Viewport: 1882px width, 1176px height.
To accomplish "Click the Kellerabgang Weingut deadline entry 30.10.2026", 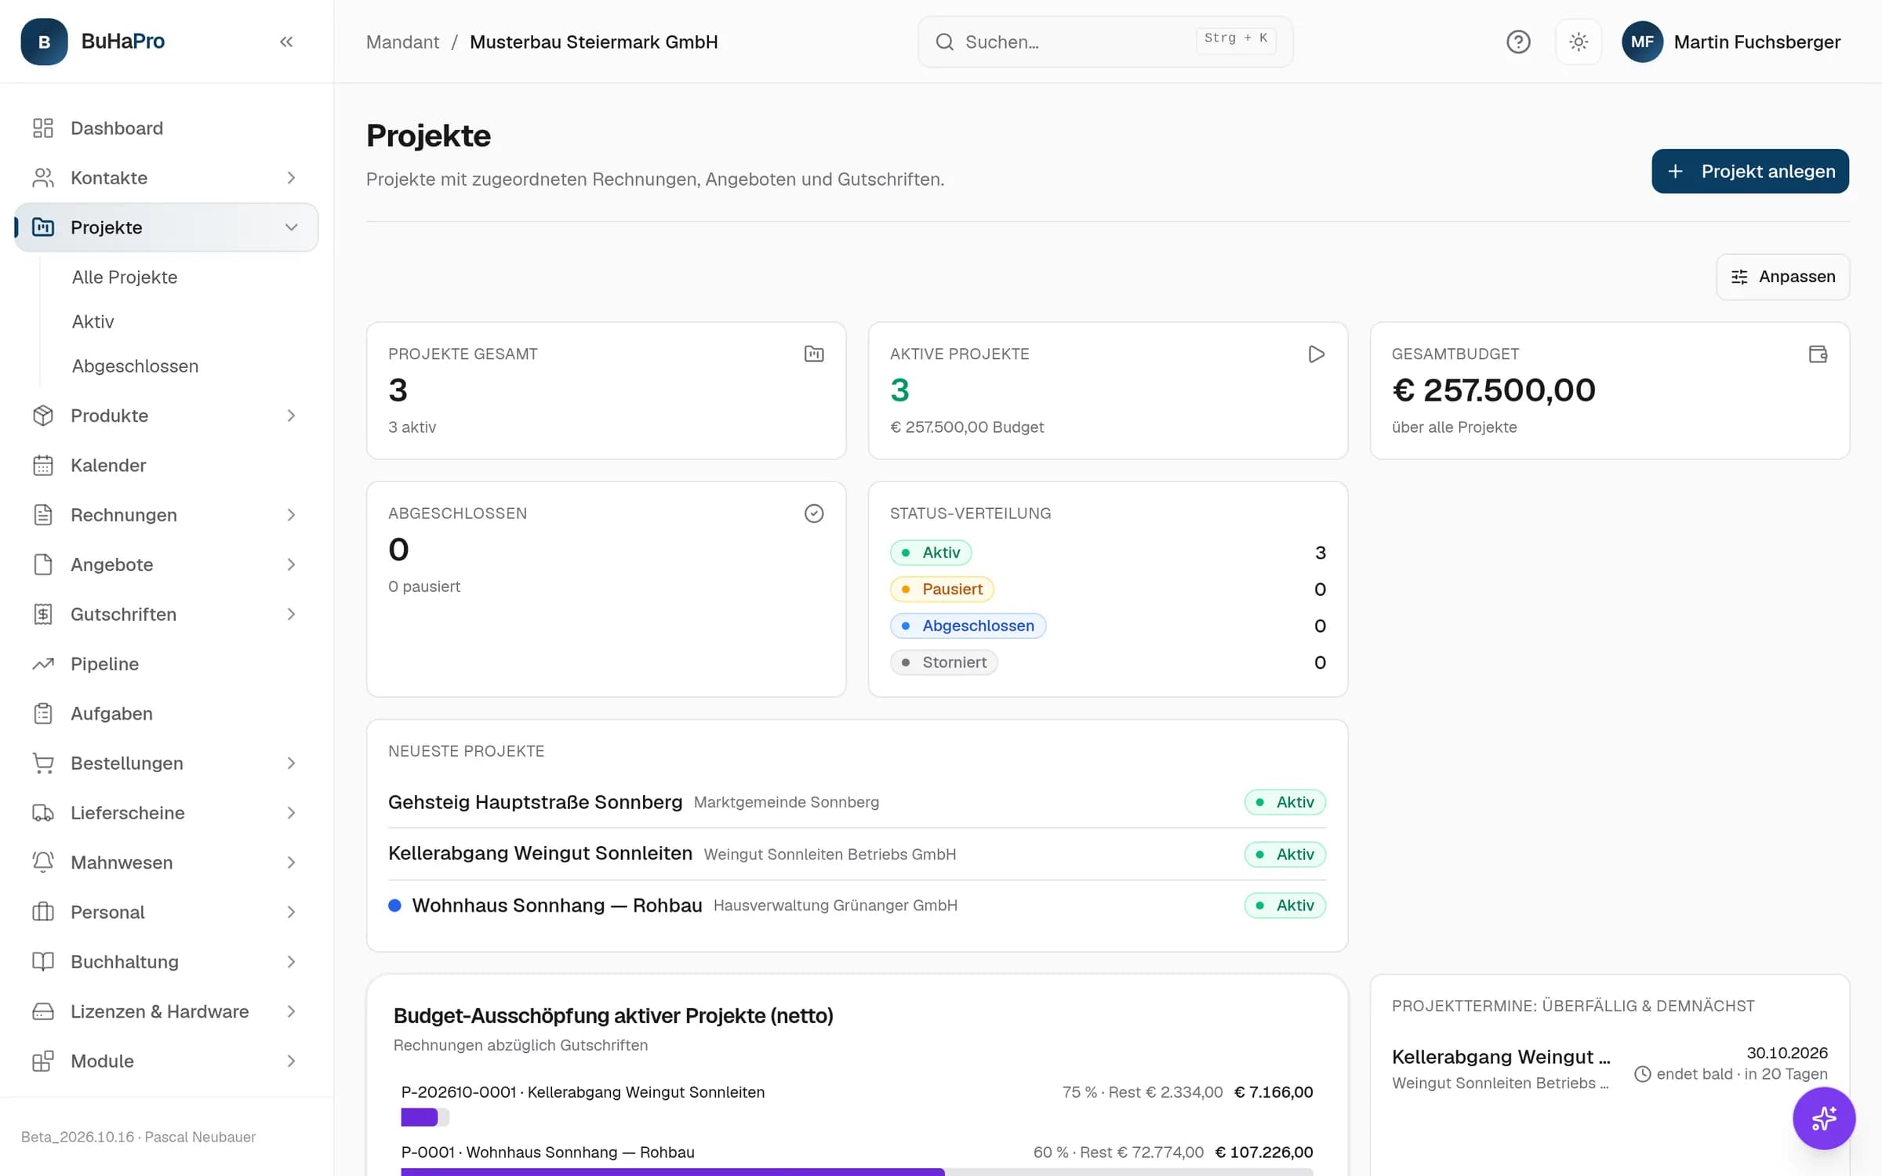I will click(1609, 1068).
